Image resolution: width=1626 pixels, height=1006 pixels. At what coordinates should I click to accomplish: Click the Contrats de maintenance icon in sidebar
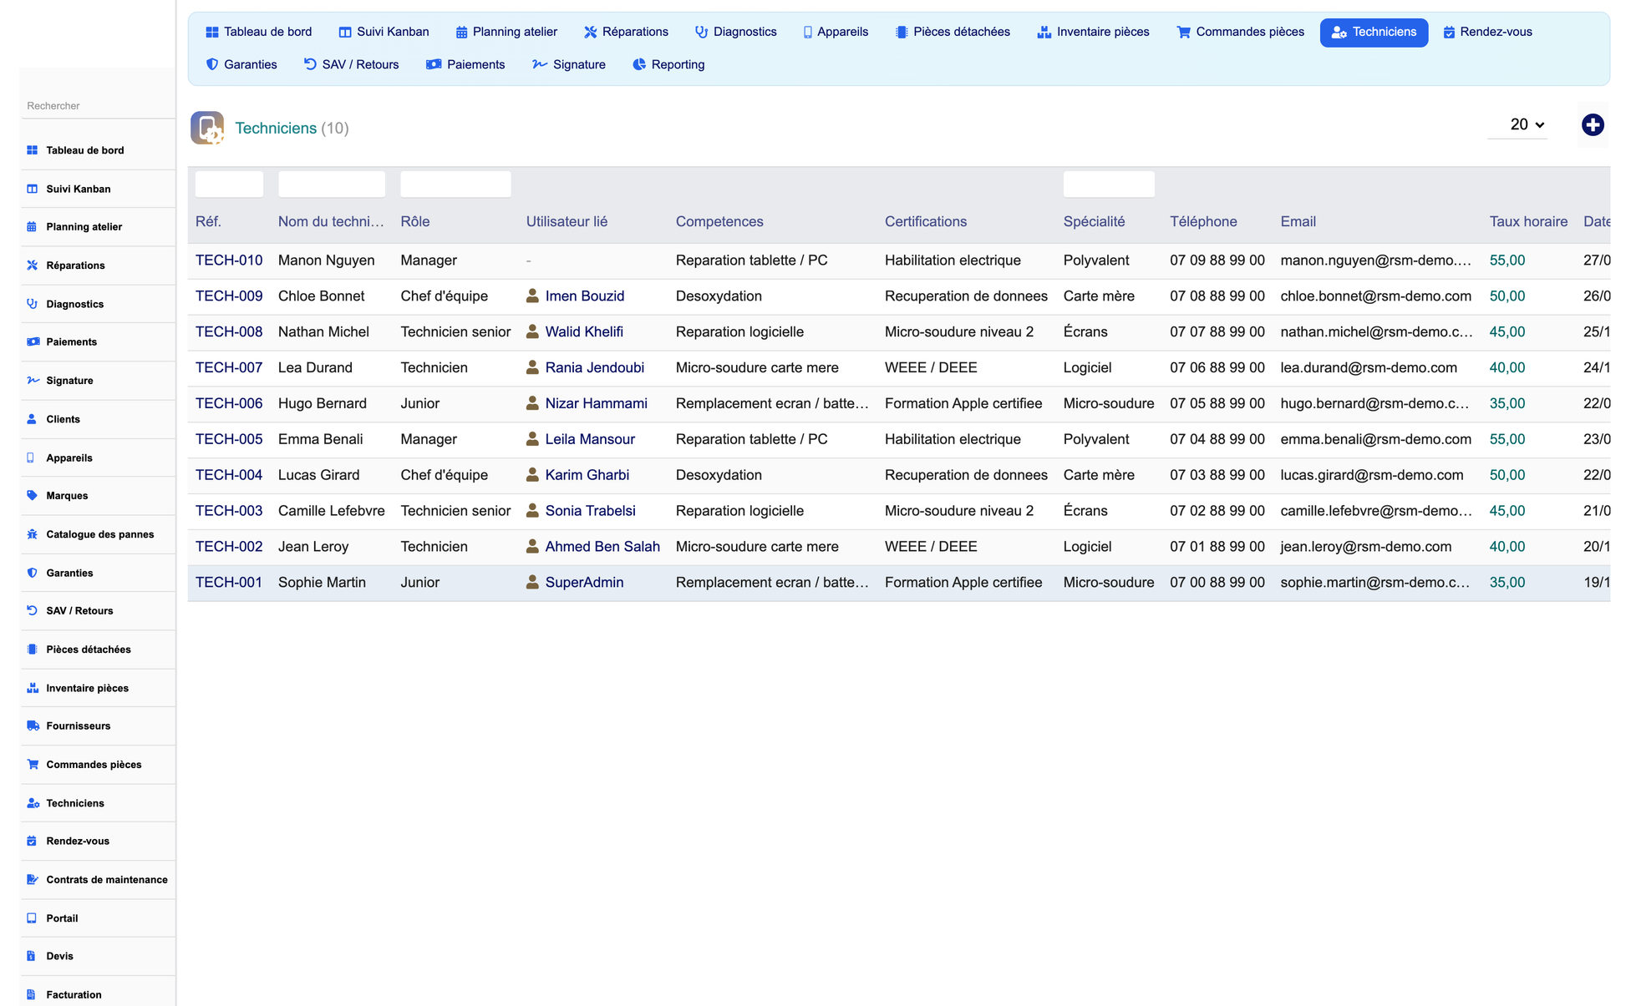pyautogui.click(x=33, y=879)
